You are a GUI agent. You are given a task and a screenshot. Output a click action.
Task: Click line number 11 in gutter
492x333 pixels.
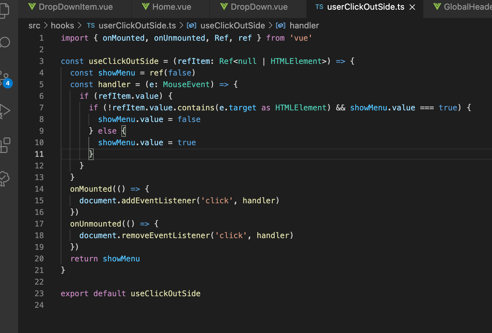39,154
